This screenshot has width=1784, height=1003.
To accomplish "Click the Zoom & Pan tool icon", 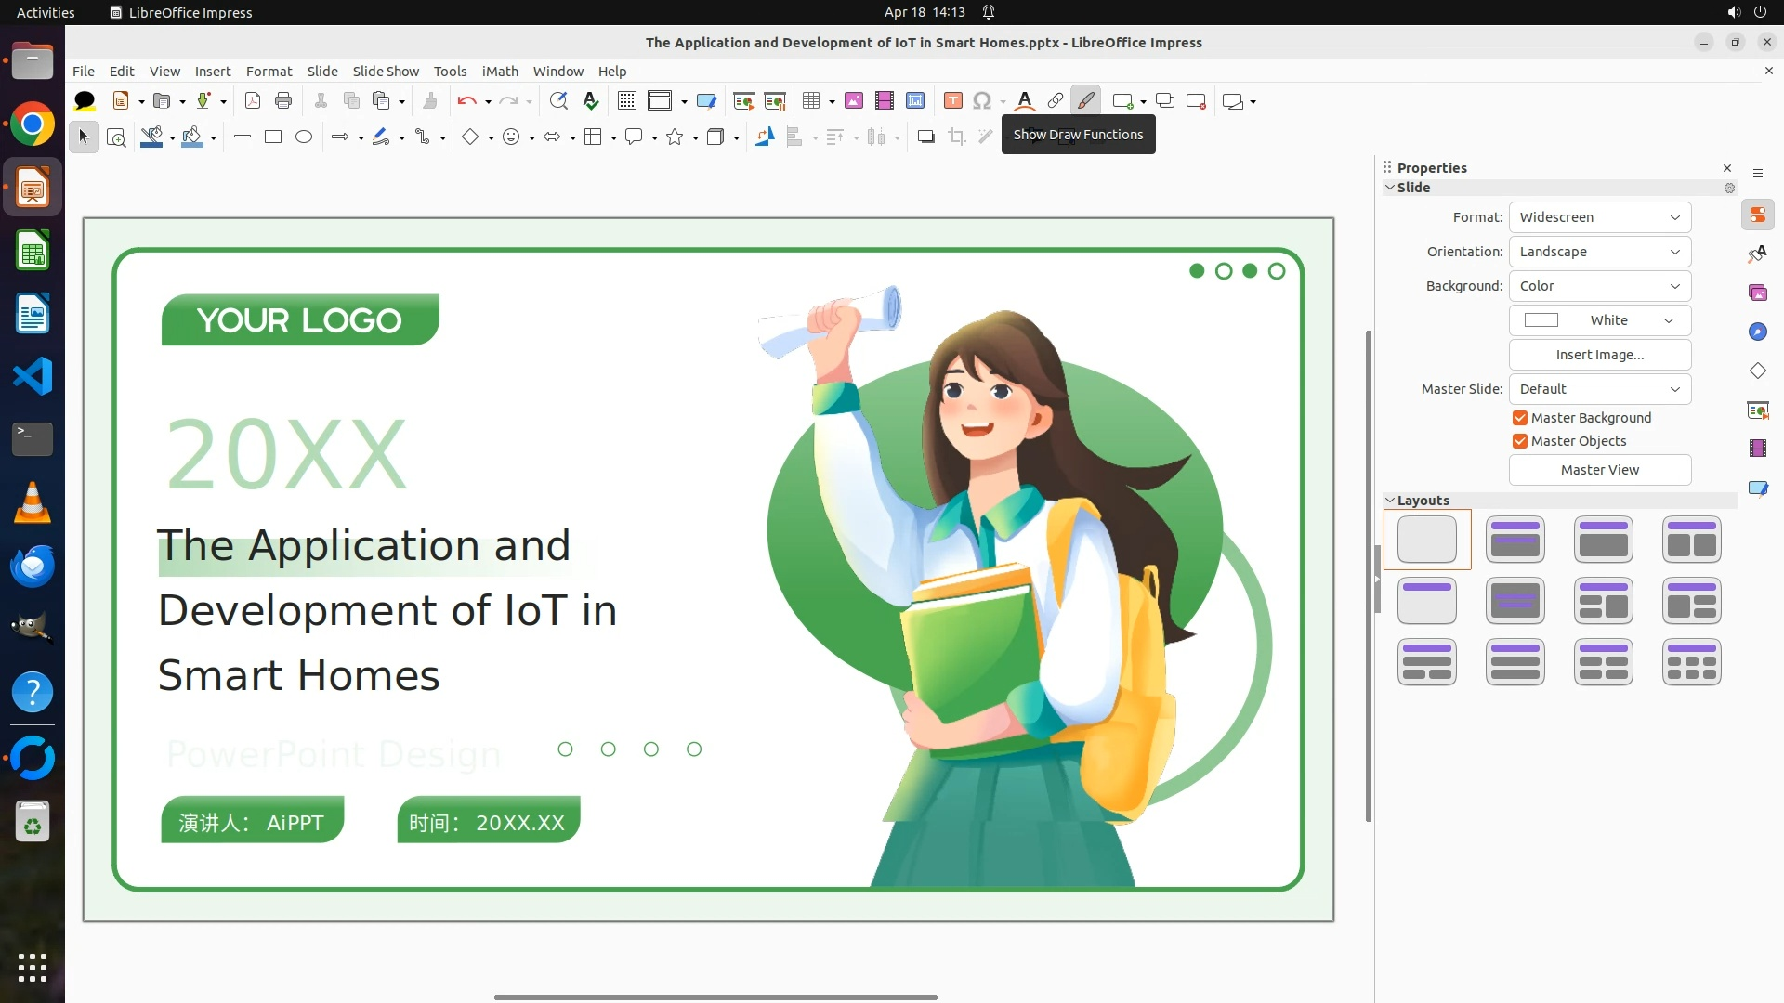I will [116, 137].
